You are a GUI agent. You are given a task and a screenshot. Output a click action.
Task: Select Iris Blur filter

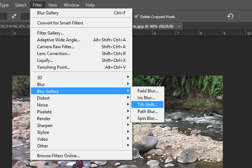146,98
